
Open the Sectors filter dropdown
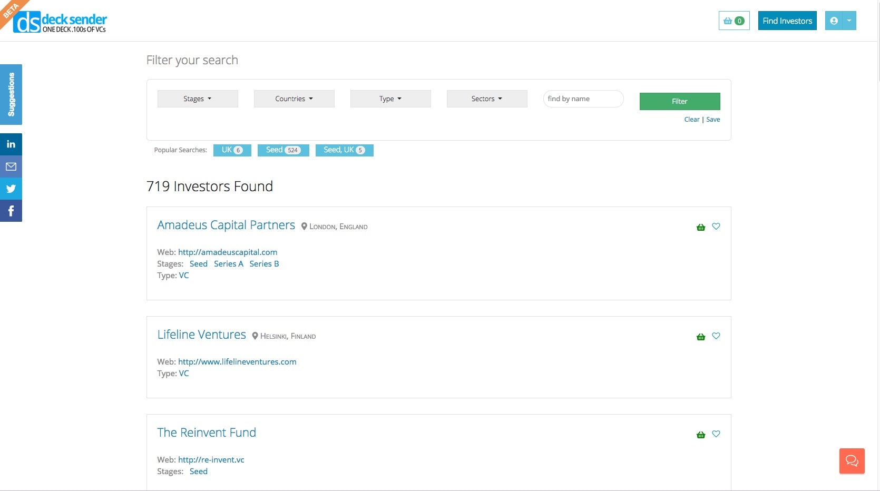[487, 99]
